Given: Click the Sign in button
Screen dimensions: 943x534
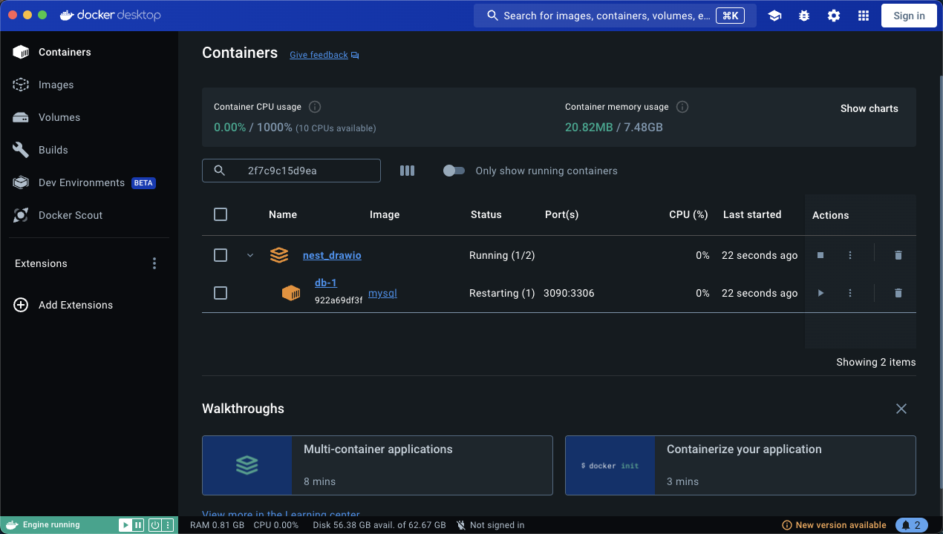Looking at the screenshot, I should click(909, 16).
